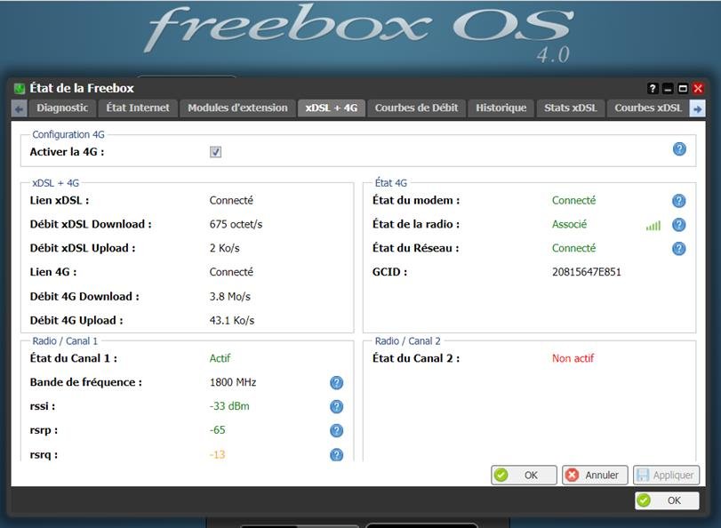Switch to the Stats xDSL tab
Image resolution: width=721 pixels, height=528 pixels.
(570, 108)
